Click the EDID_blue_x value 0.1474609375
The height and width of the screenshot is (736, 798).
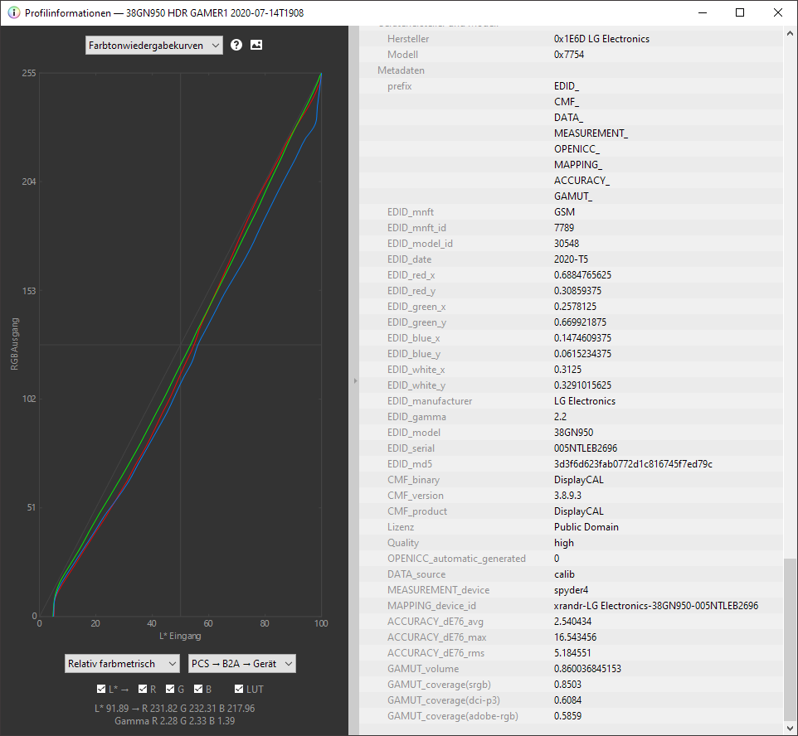(x=582, y=338)
